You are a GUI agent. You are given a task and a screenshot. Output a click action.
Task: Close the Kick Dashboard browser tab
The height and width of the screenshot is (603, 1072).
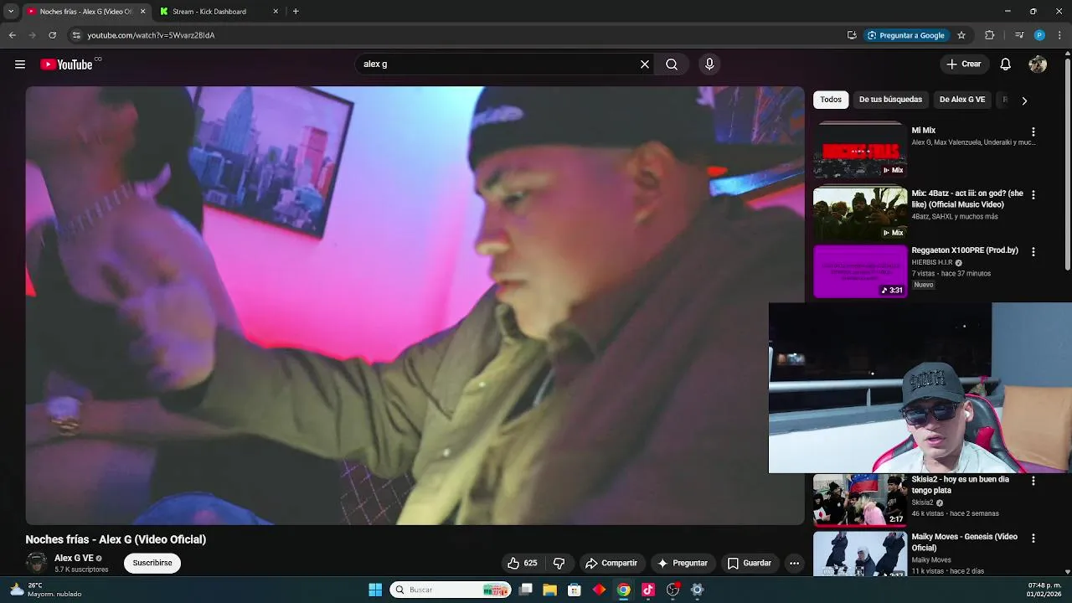tap(276, 12)
